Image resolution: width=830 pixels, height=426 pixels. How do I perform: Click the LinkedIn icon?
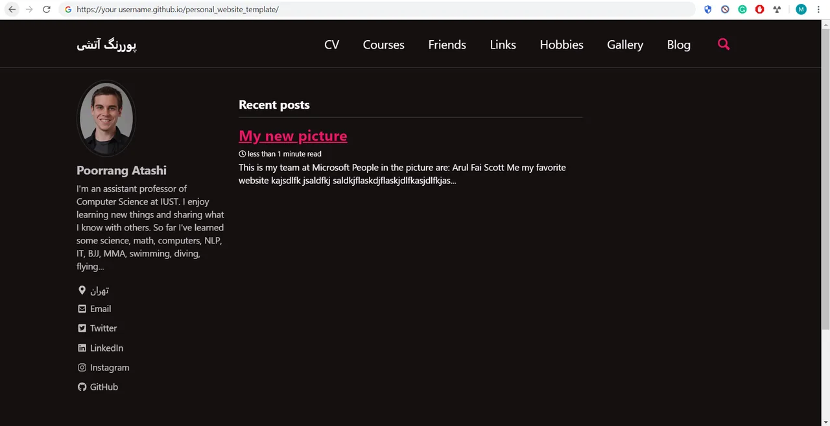(x=82, y=348)
